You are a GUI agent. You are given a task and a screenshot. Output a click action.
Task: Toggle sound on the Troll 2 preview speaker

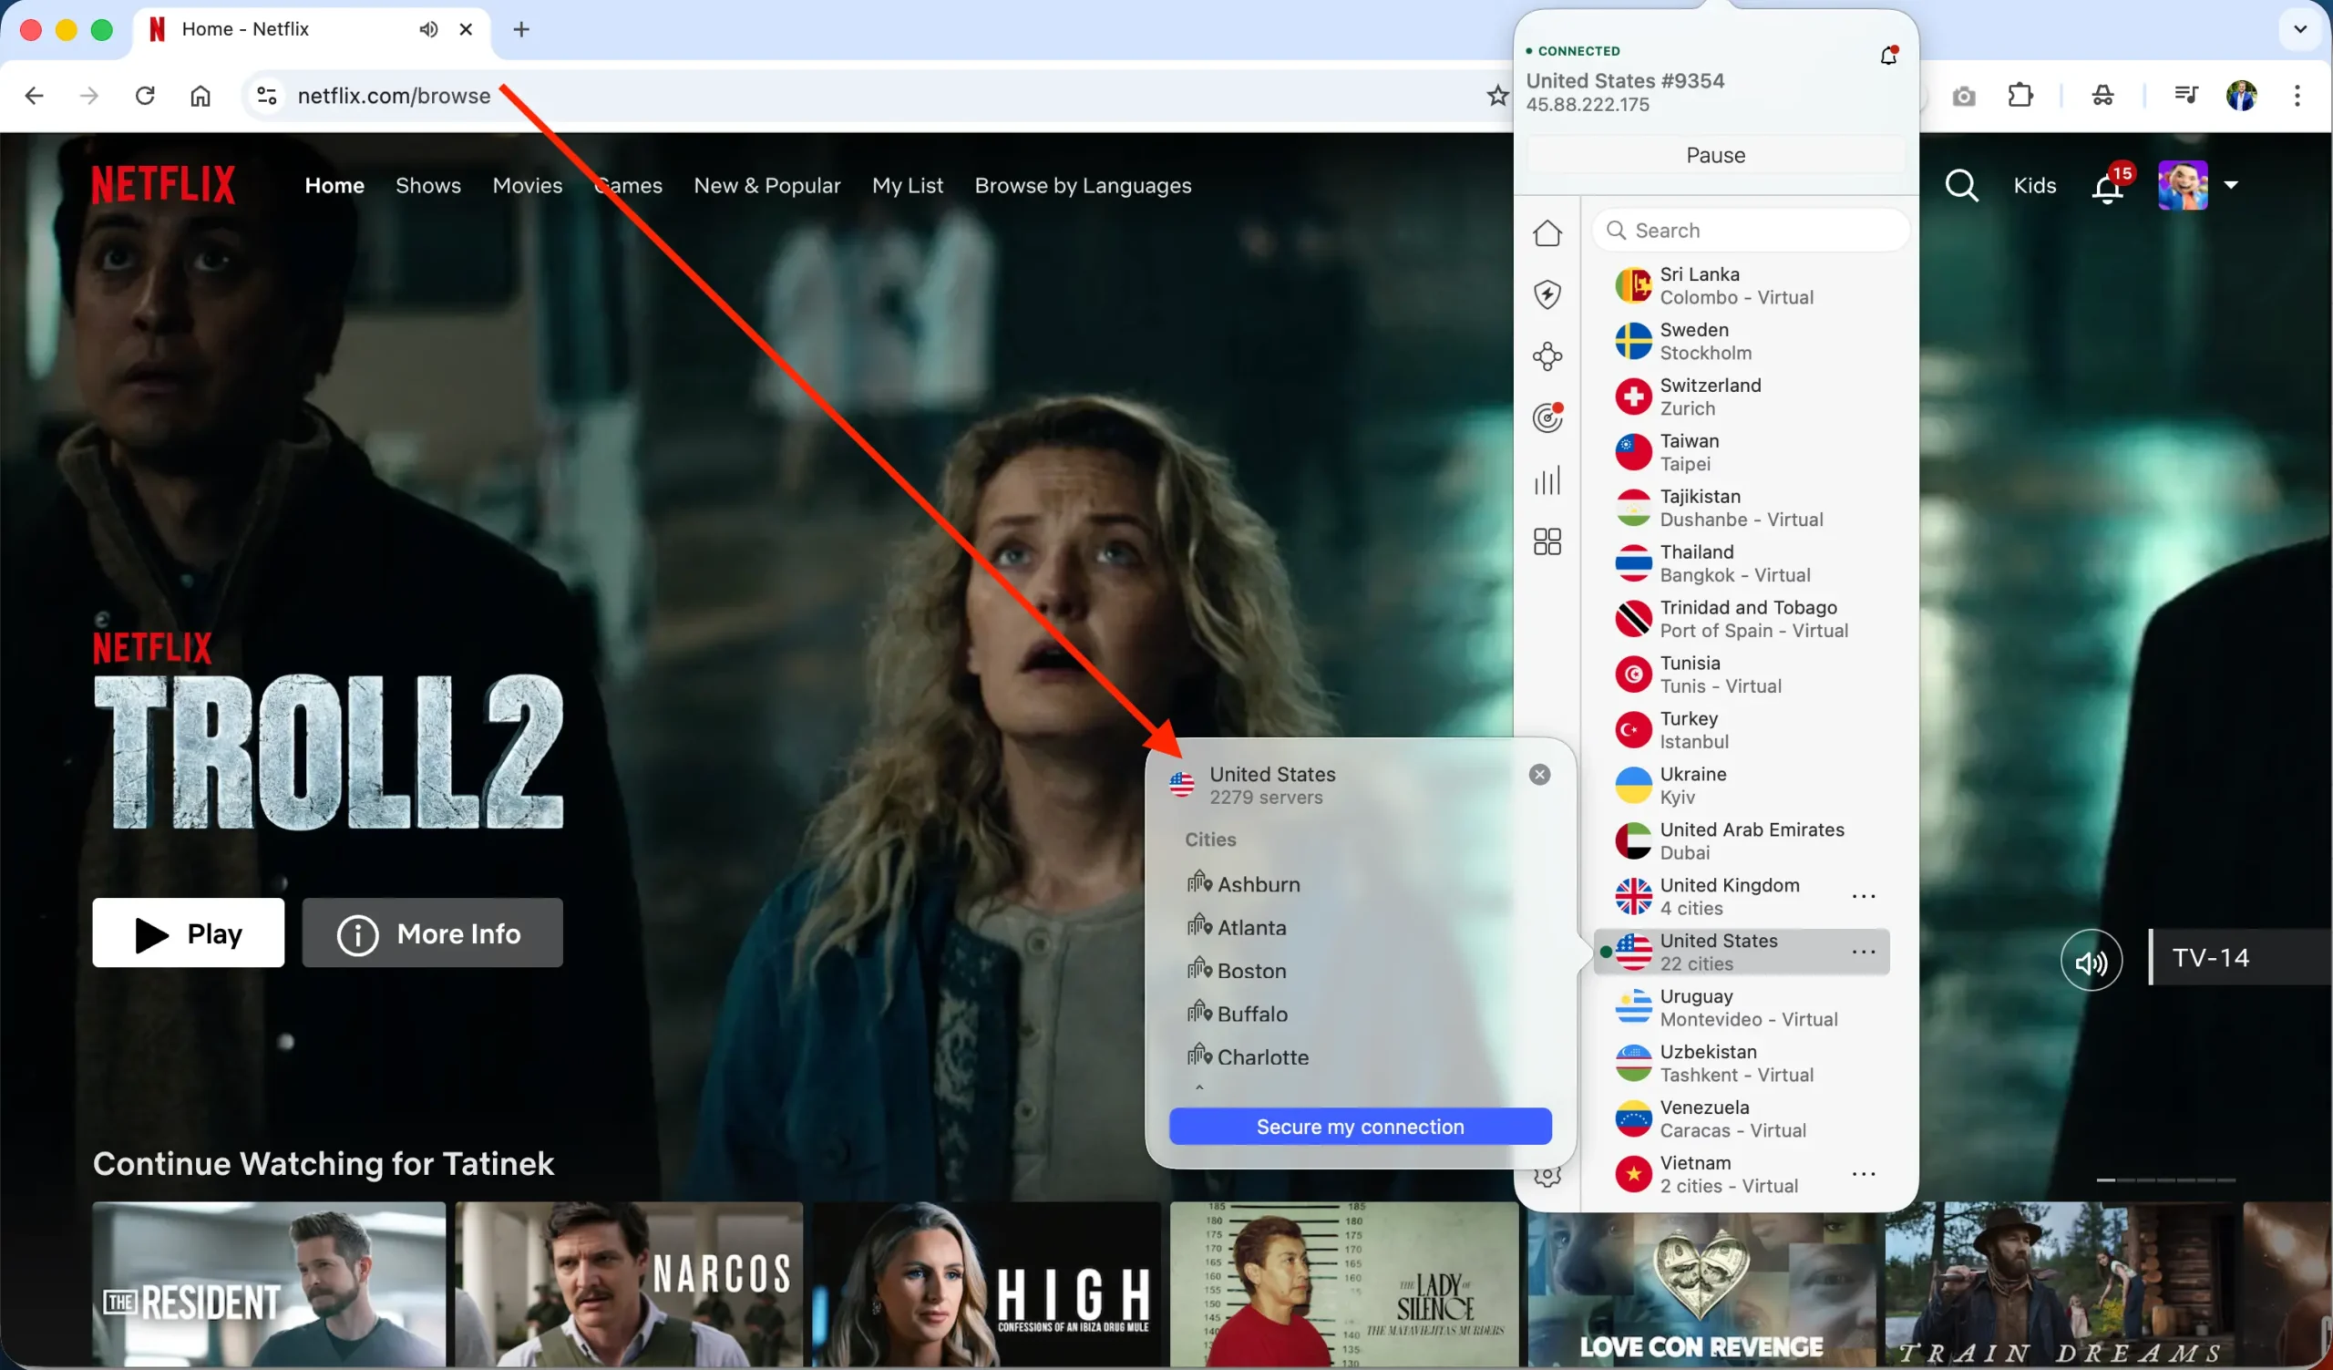click(2091, 960)
